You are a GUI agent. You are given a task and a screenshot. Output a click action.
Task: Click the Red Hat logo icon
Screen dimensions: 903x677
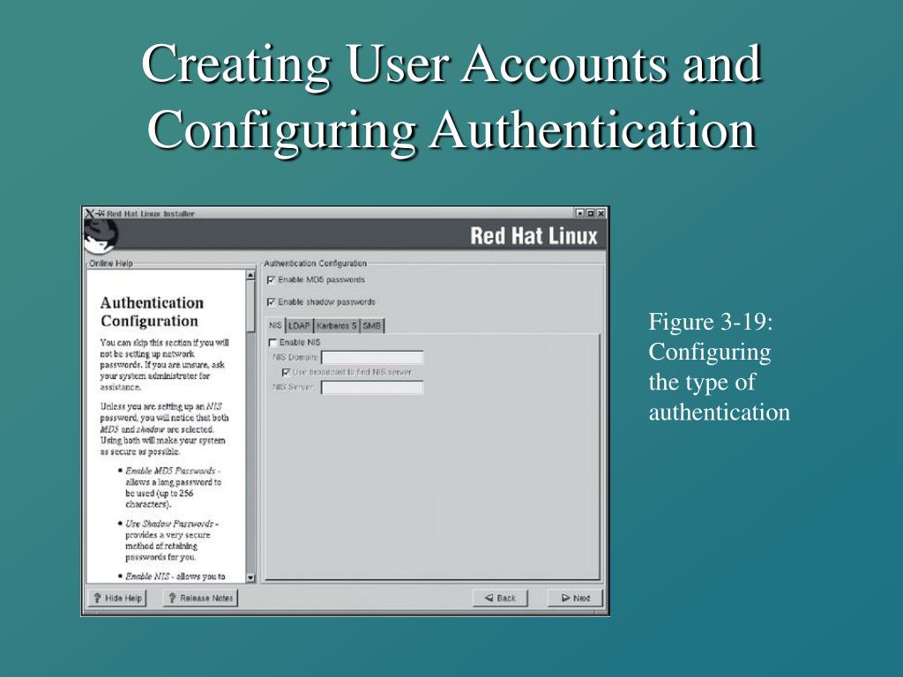[101, 234]
